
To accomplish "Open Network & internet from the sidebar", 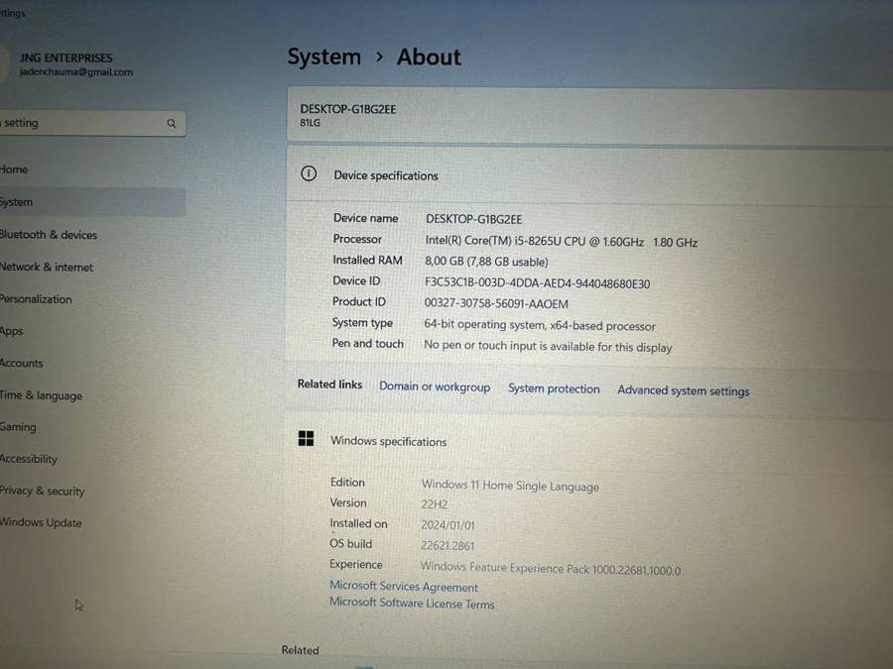I will tap(46, 267).
